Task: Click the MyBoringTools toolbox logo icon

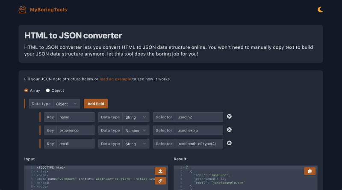Action: pos(22,9)
